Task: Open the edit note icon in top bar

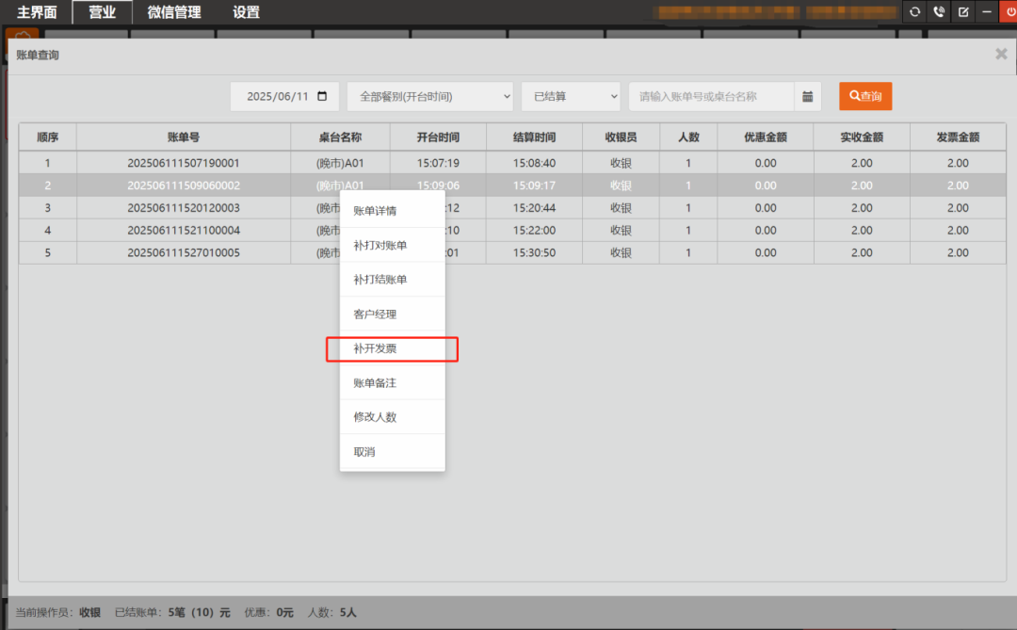Action: tap(963, 12)
